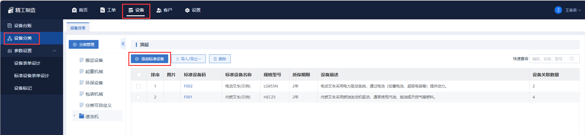585x135 pixels.
Task: Click the 排序 column header
Action: [x=155, y=75]
